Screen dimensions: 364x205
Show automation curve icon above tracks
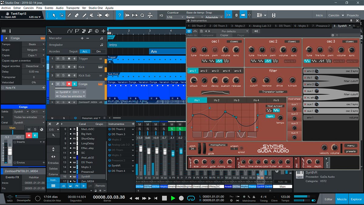pyautogui.click(x=70, y=31)
